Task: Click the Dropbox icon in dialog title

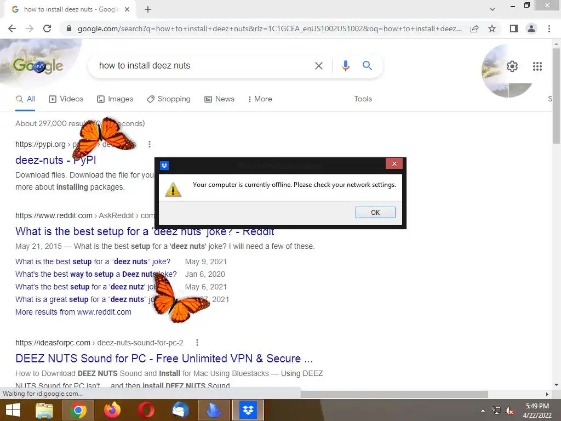Action: tap(164, 166)
